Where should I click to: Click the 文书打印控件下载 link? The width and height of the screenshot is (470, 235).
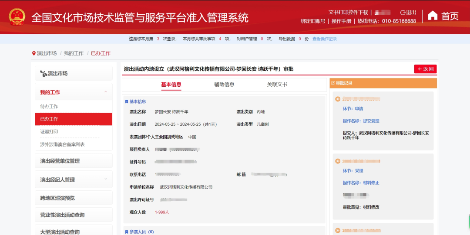pos(348,13)
